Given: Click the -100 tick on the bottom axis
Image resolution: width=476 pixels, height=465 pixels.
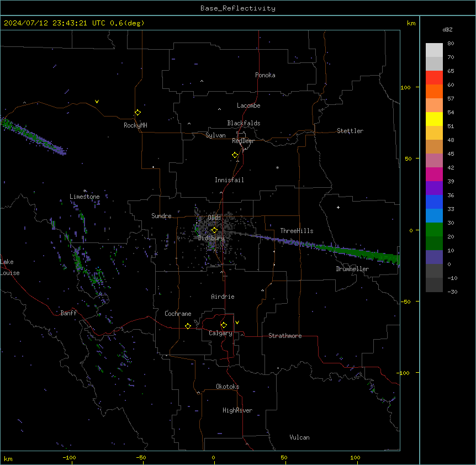Looking at the screenshot, I should coord(70,457).
